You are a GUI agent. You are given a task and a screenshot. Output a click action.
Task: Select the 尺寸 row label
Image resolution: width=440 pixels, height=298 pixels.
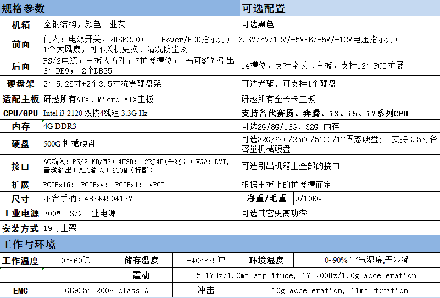pos(21,199)
